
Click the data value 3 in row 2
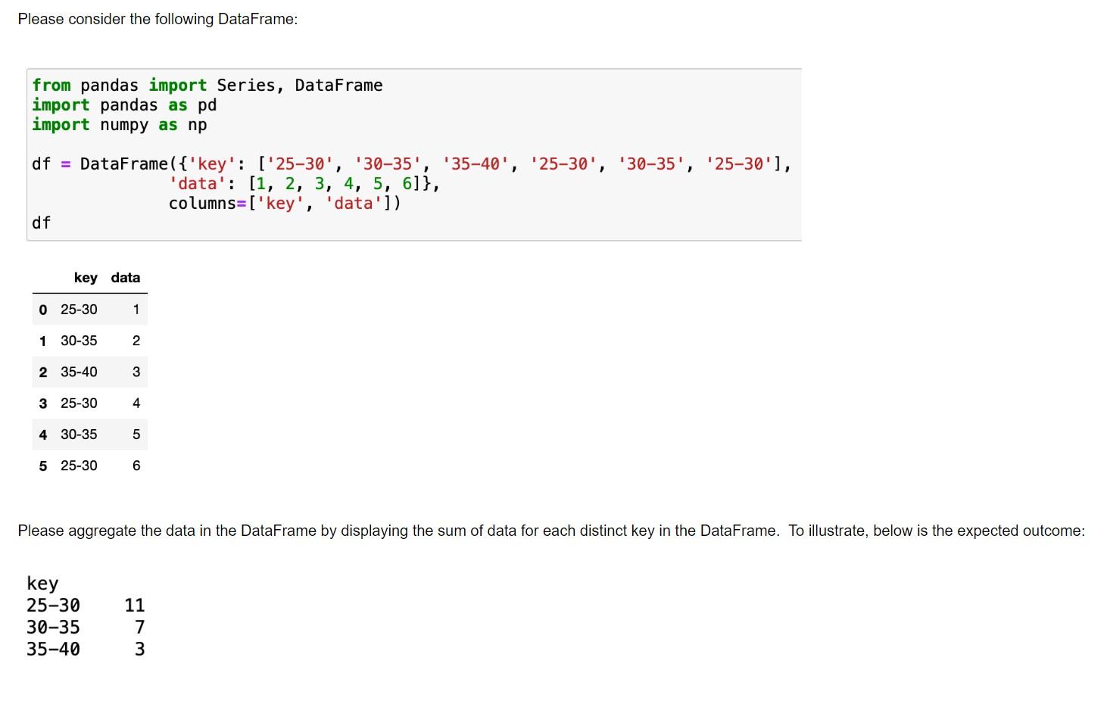coord(136,372)
